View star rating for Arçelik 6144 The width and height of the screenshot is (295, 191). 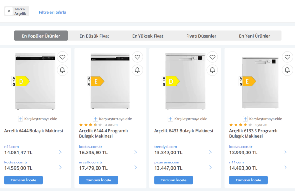(x=90, y=124)
